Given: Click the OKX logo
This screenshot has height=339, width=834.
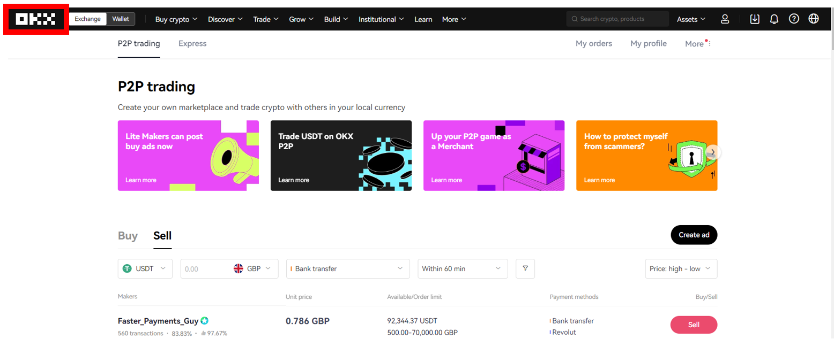Looking at the screenshot, I should point(36,19).
